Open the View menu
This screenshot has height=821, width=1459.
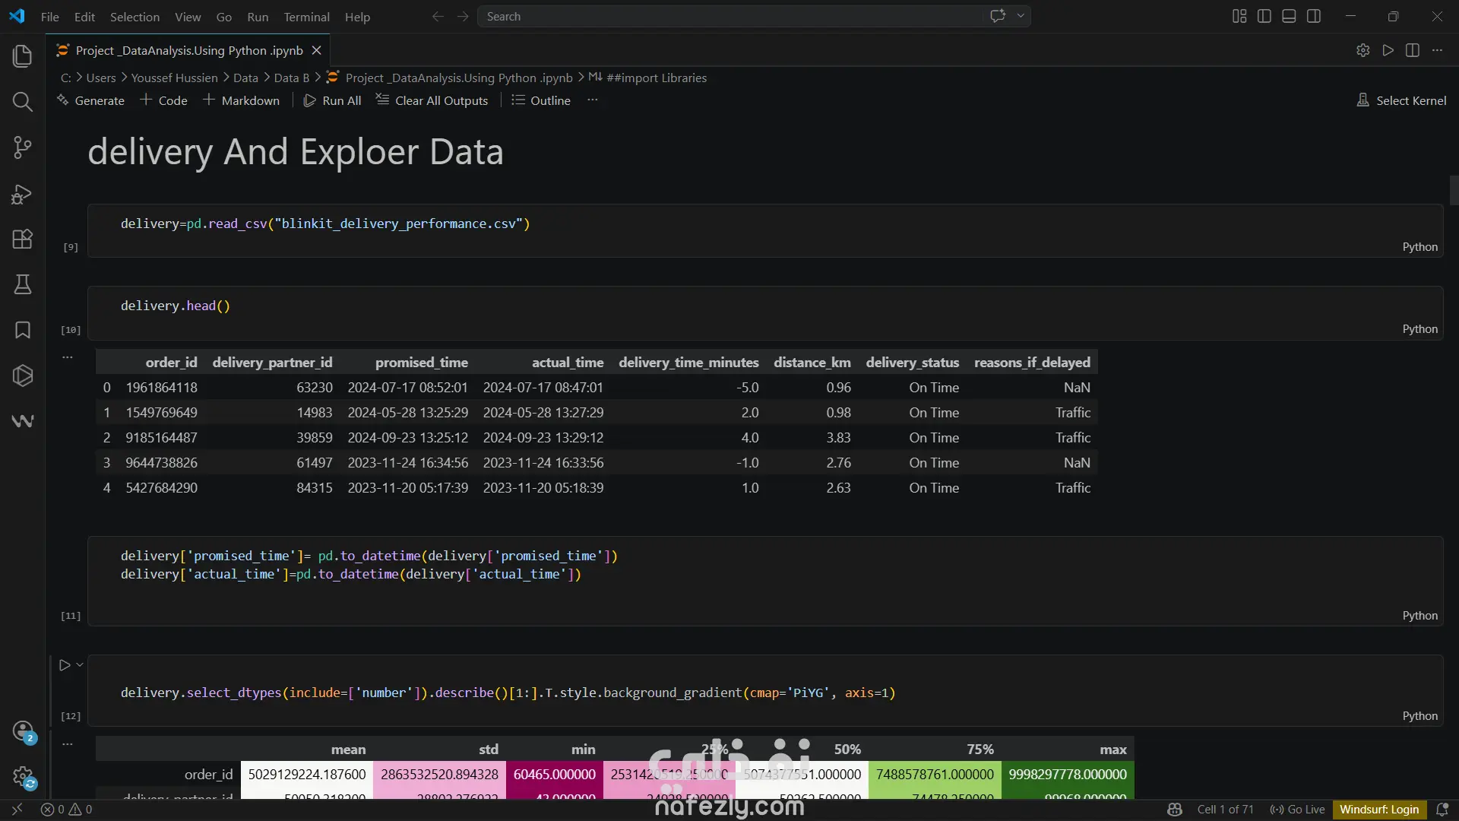[188, 17]
